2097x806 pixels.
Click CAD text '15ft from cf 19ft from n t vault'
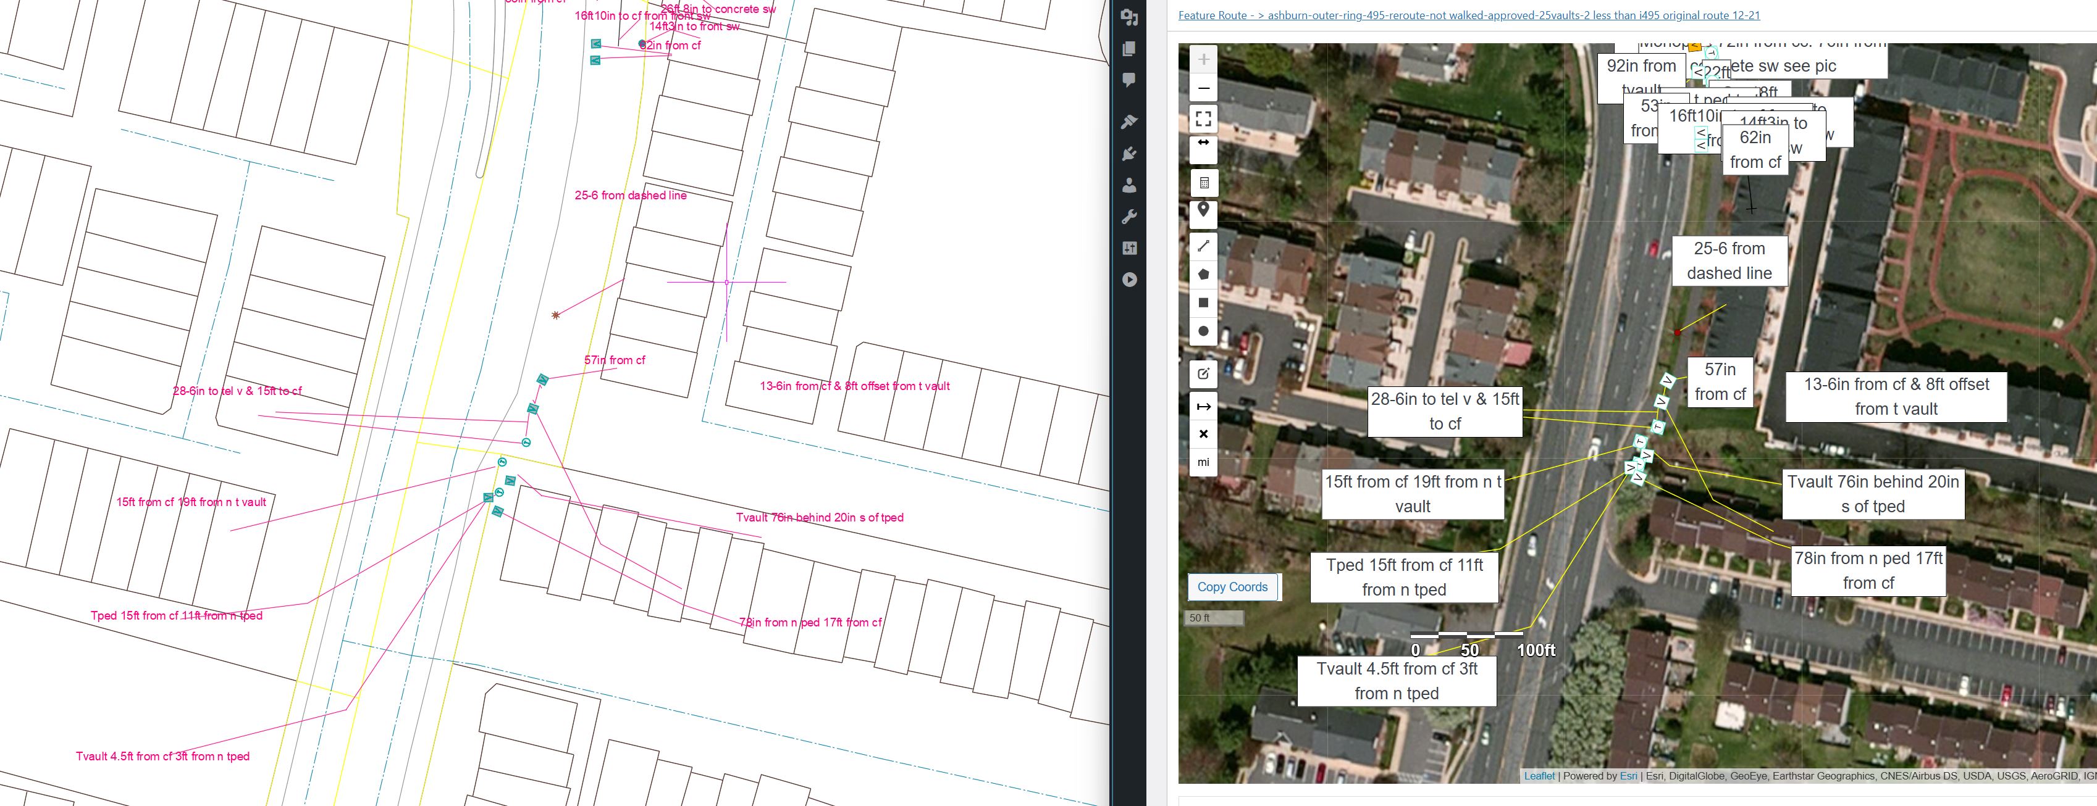coord(191,502)
